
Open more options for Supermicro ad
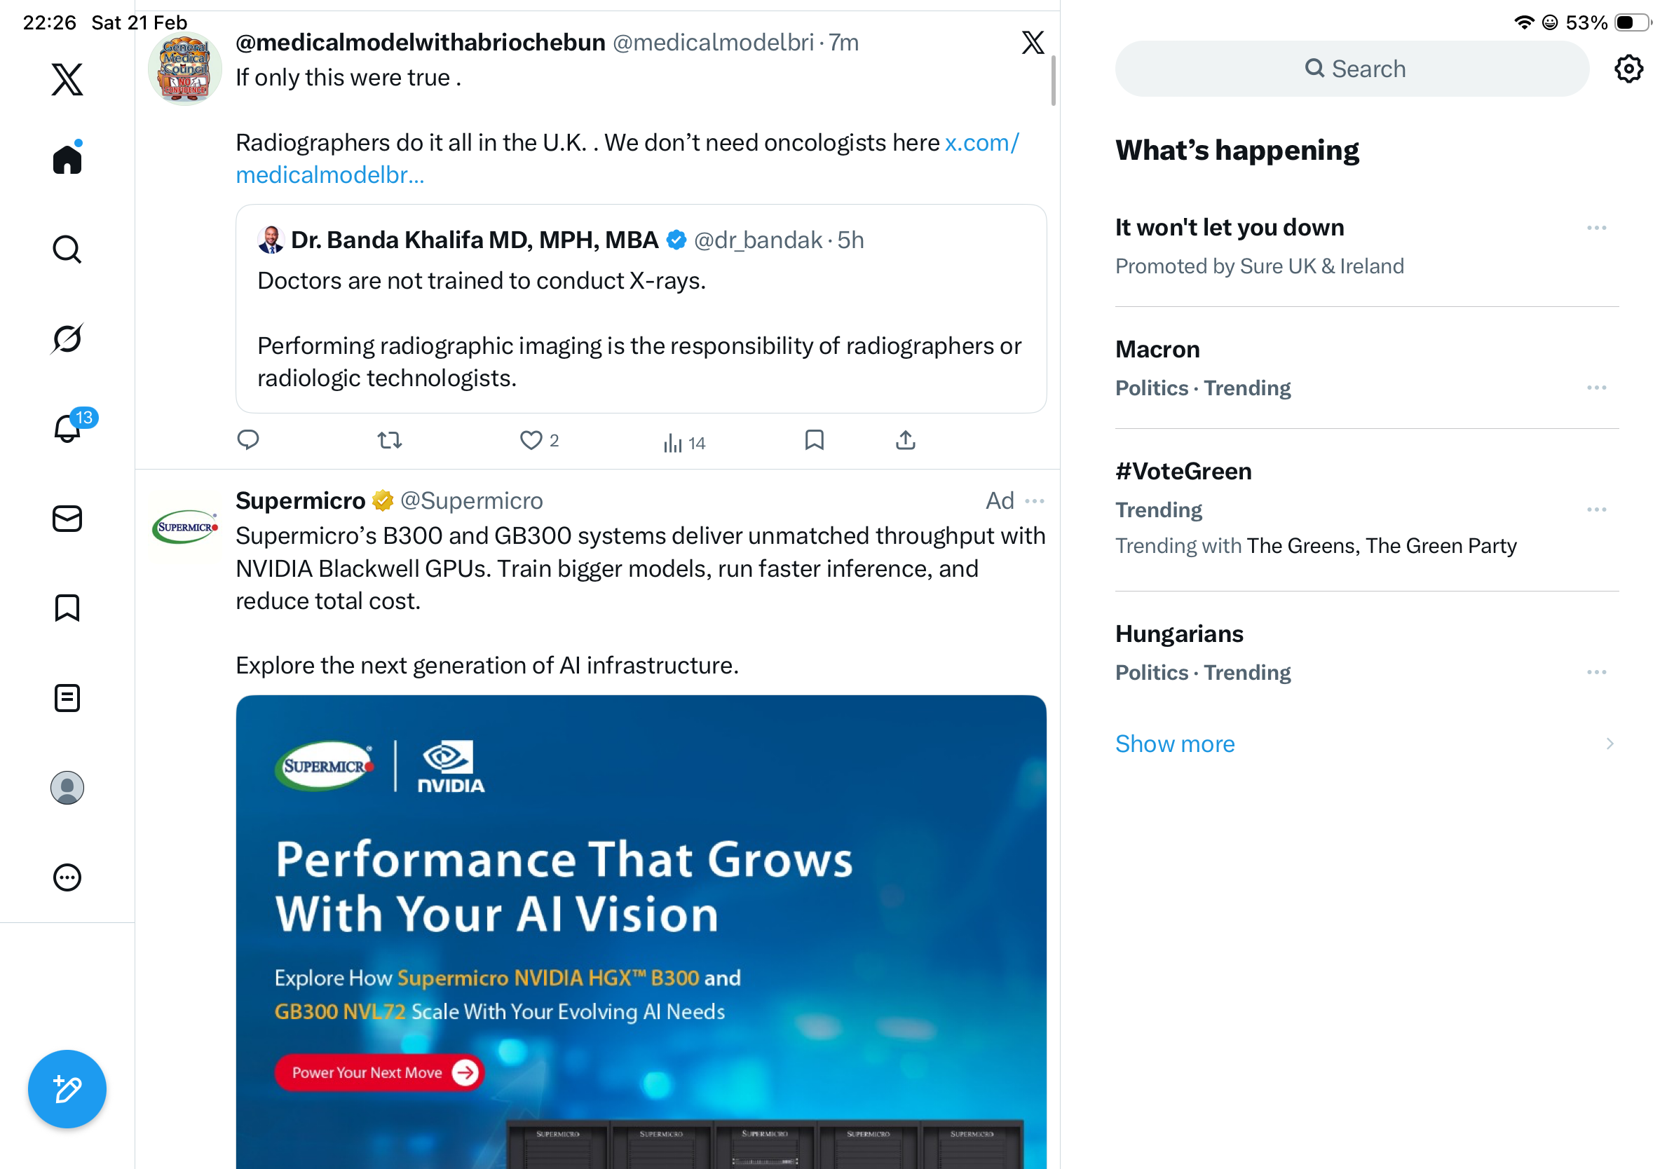[x=1034, y=501]
